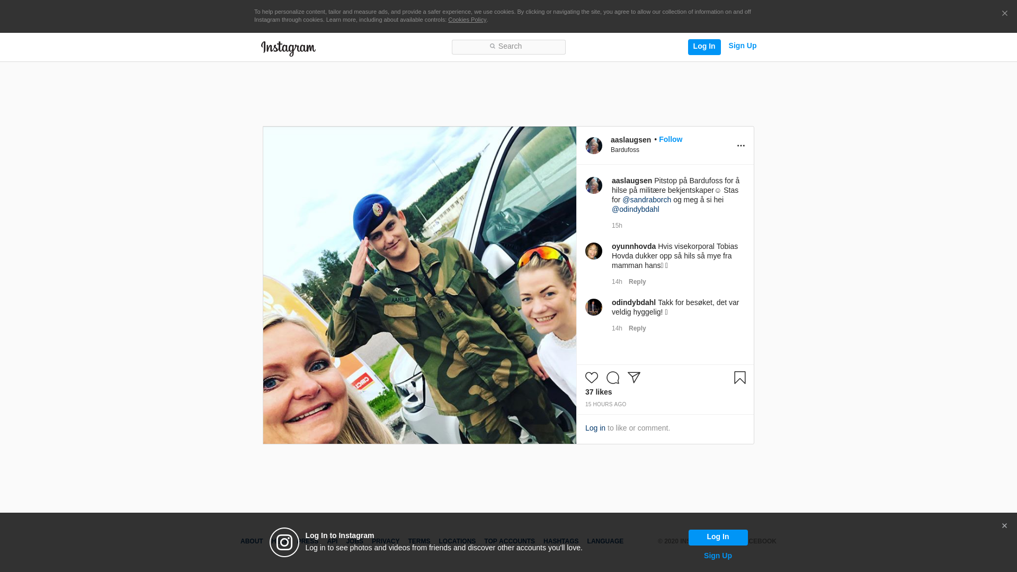Open aaslaugsen username in post header
1017x572 pixels.
[630, 140]
